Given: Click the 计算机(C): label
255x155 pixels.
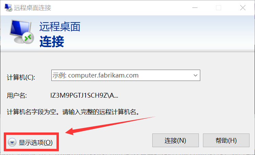Looking at the screenshot, I should 21,77.
